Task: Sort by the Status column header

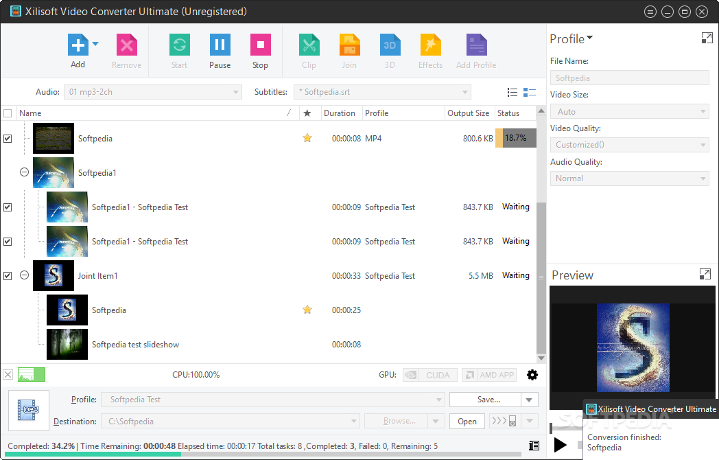Action: (x=515, y=113)
